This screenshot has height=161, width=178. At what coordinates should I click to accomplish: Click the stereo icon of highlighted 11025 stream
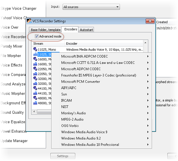tap(35, 54)
